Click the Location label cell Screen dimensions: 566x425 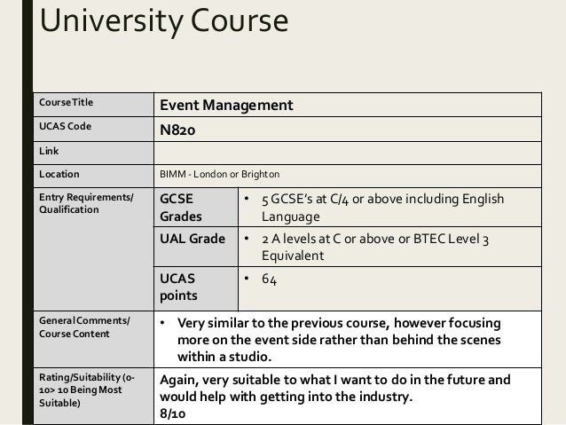click(93, 176)
